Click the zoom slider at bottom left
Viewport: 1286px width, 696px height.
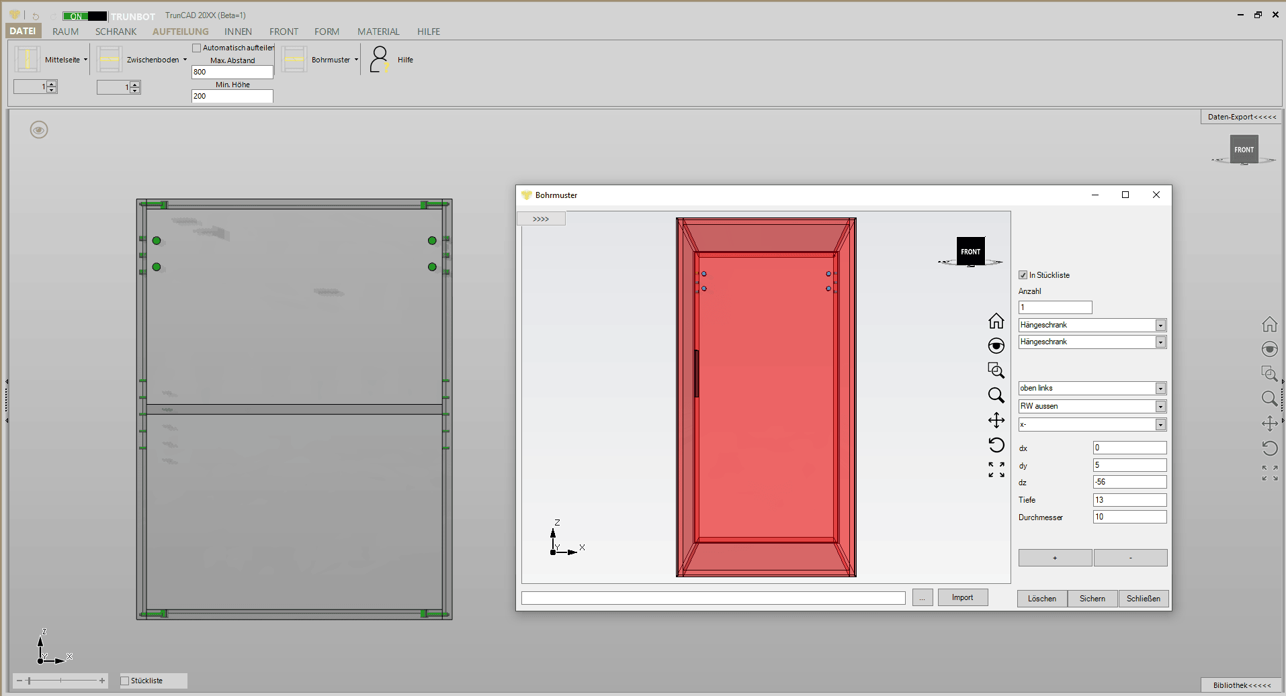(x=60, y=681)
